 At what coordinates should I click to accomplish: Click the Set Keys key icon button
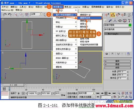pyautogui.click(x=63, y=95)
